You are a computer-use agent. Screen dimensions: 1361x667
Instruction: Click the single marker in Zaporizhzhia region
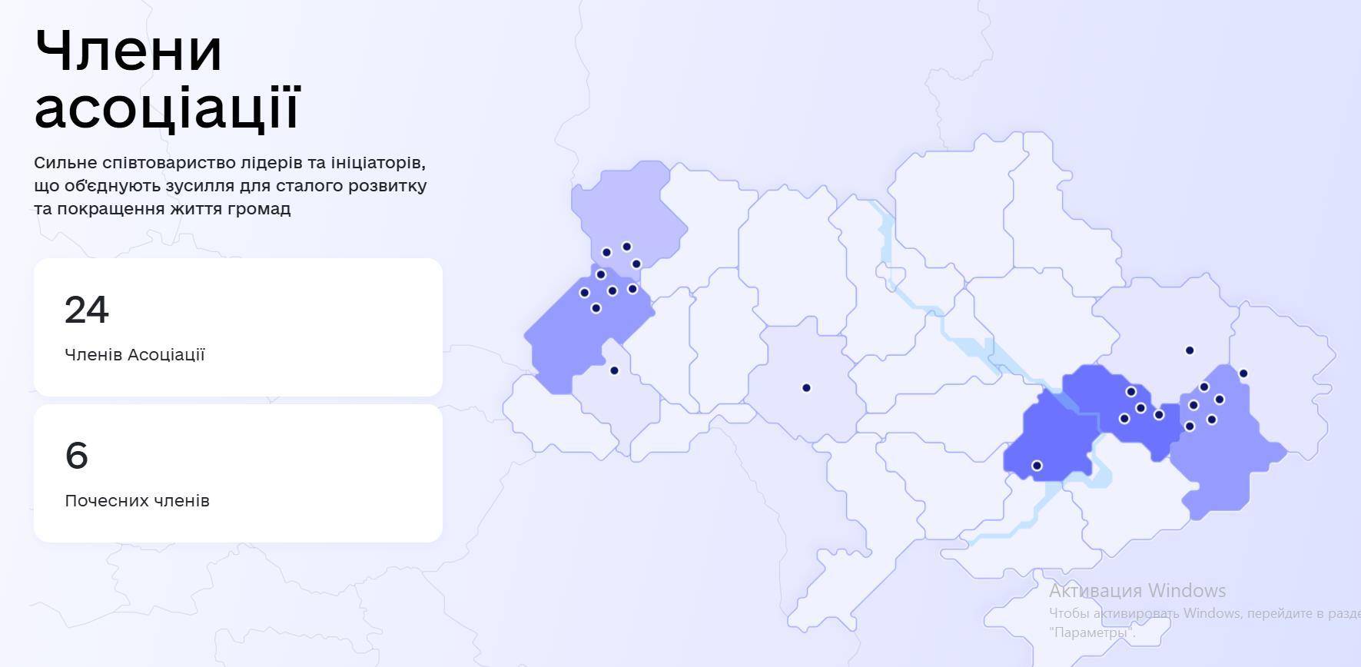(x=1037, y=466)
